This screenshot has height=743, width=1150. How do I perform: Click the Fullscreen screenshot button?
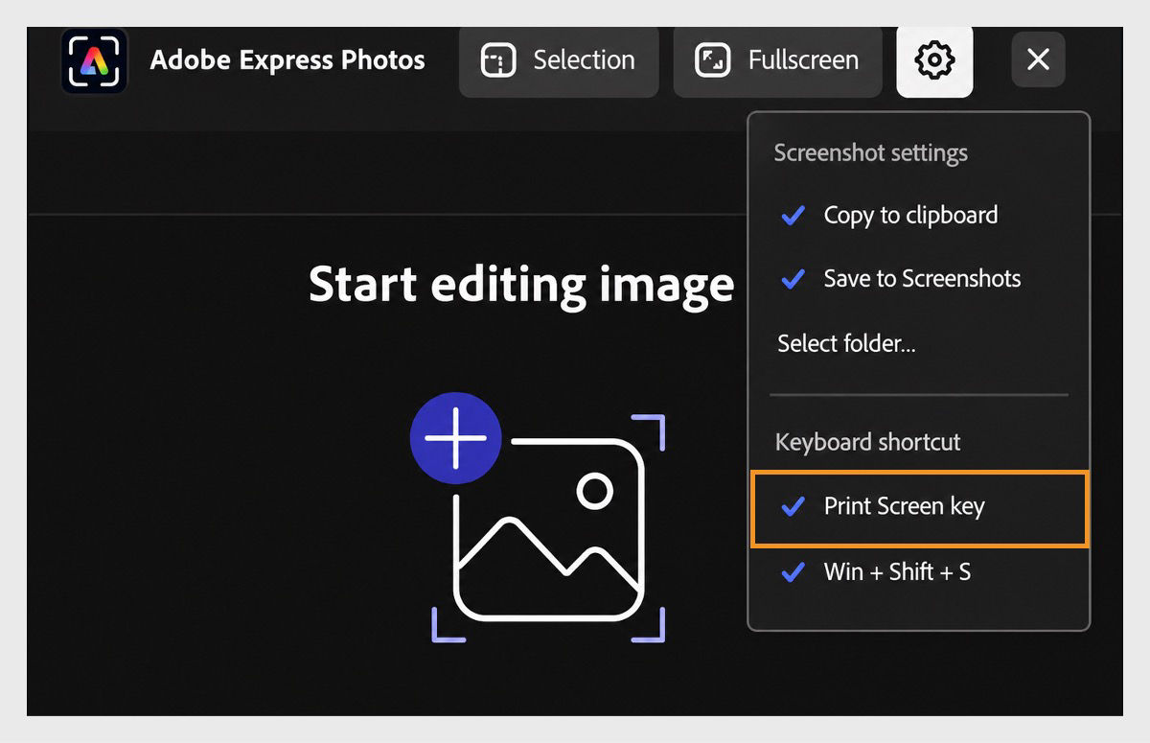coord(777,60)
